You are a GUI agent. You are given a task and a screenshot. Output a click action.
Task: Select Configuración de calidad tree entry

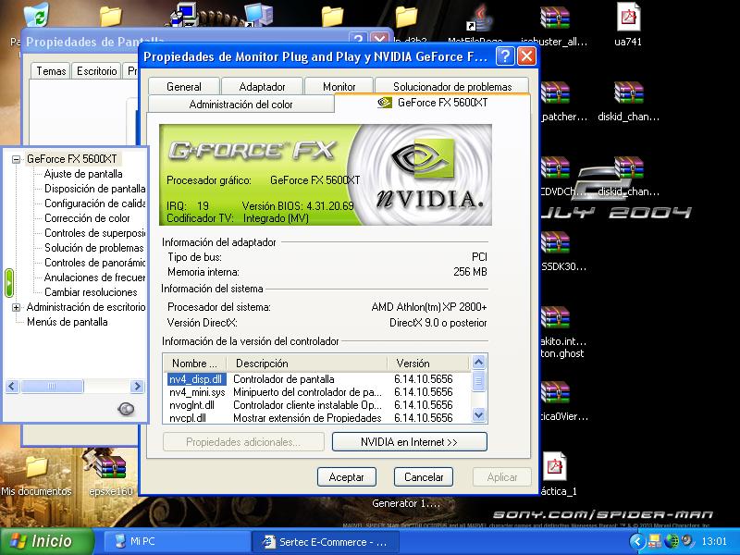(x=95, y=203)
